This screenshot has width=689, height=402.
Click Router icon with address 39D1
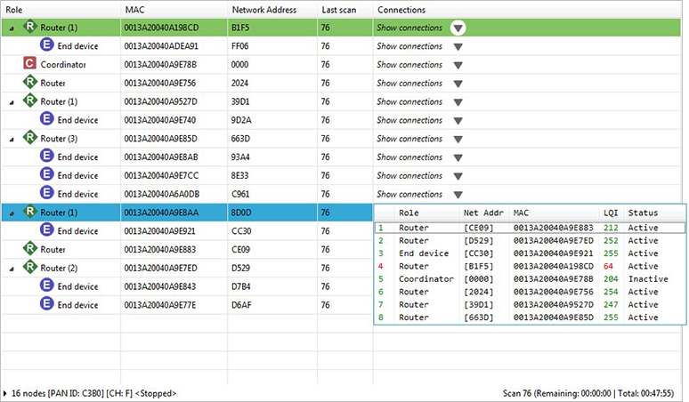click(x=29, y=100)
